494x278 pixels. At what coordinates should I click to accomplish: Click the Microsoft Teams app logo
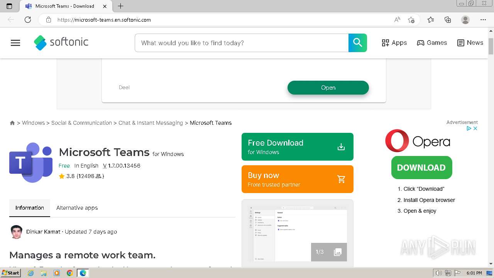point(31,162)
